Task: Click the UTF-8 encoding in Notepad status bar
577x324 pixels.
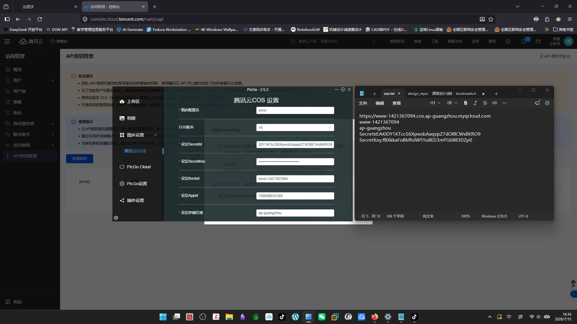Action: [x=523, y=216]
